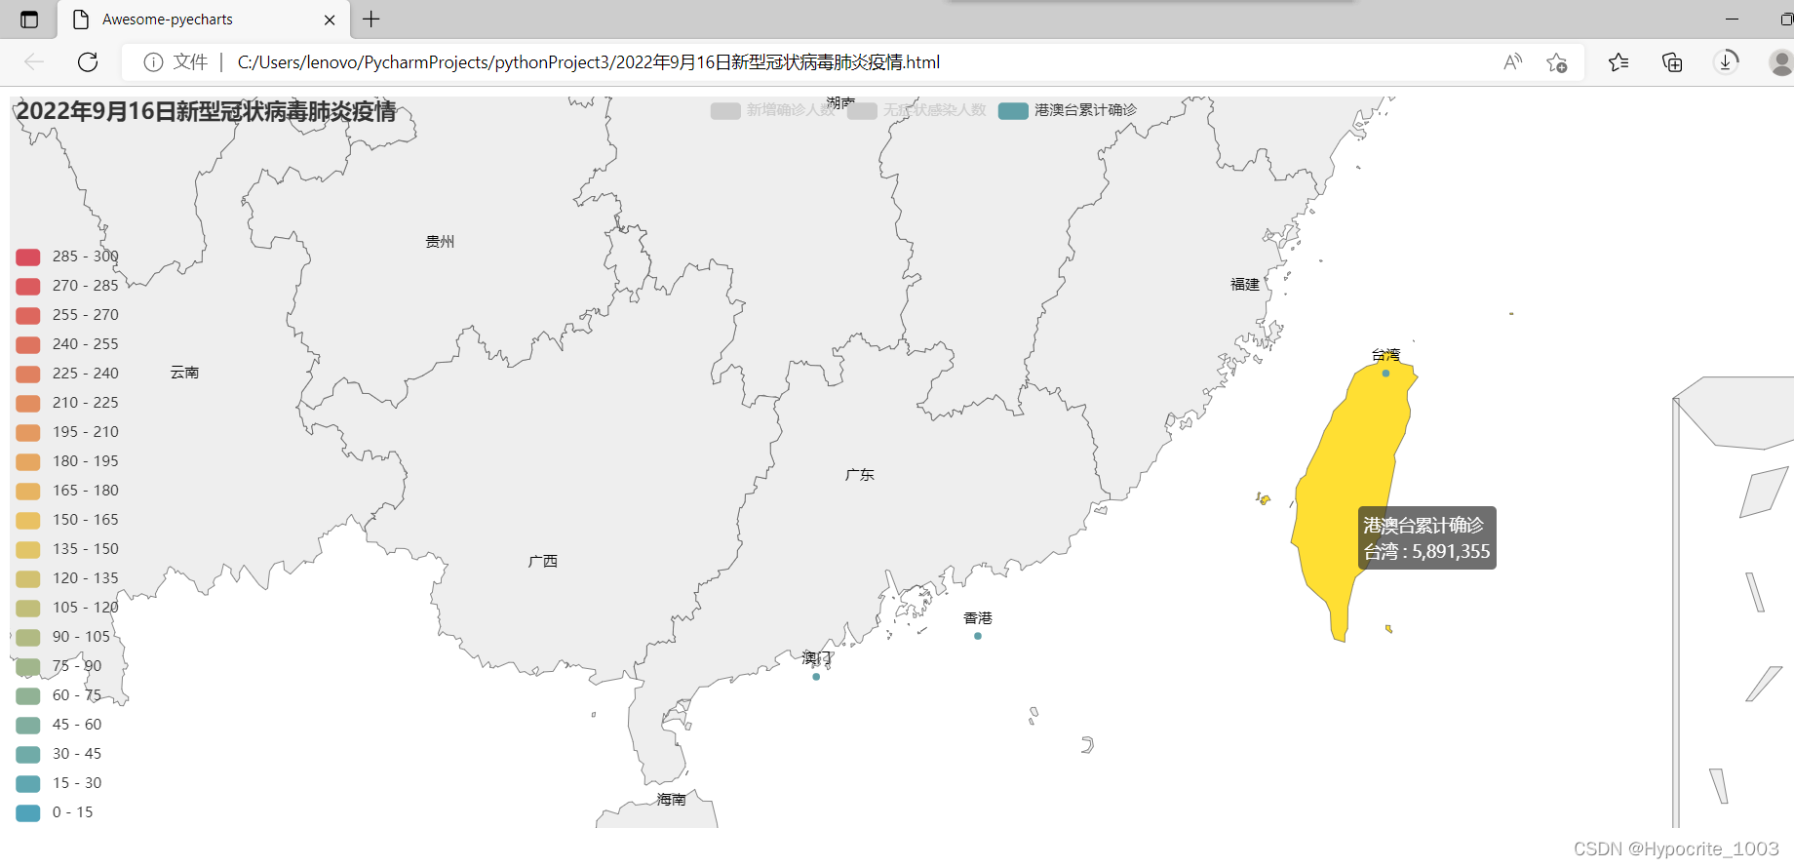The height and width of the screenshot is (868, 1794).
Task: Click the 60 - 75 legend piece
Action: point(58,695)
